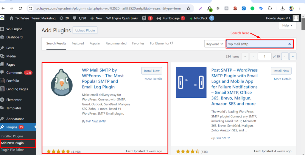Screen dimensions: 305x155
Task: Open More Details for Post SMTP
Action: point(282,79)
